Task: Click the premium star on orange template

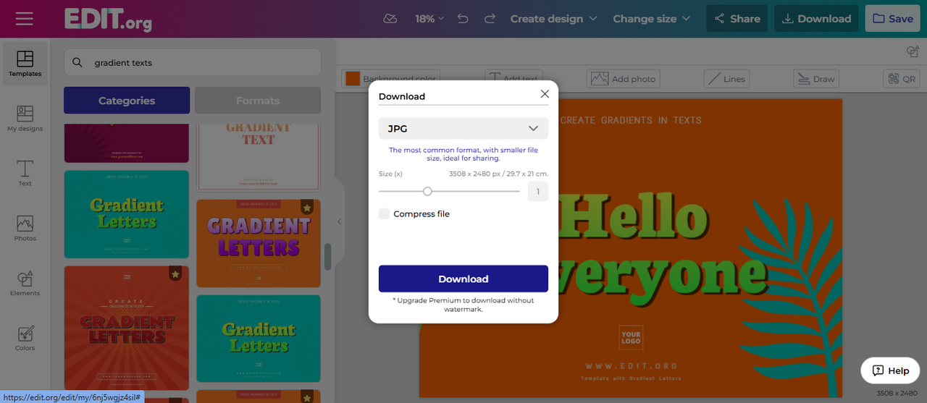Action: 307,208
